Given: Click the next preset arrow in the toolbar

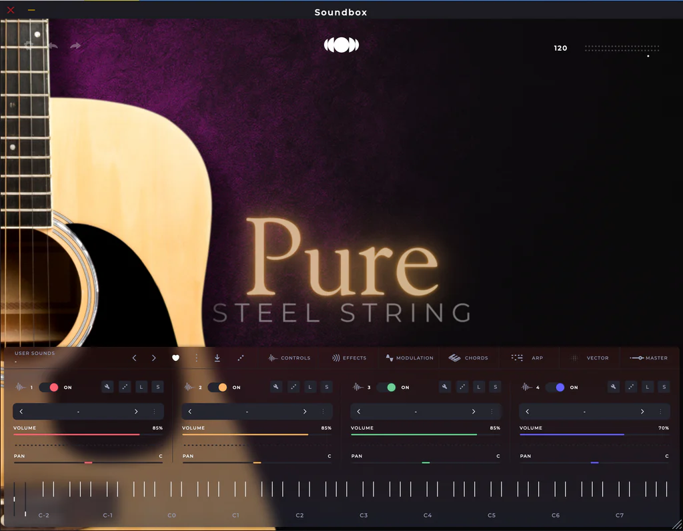Looking at the screenshot, I should pyautogui.click(x=154, y=358).
